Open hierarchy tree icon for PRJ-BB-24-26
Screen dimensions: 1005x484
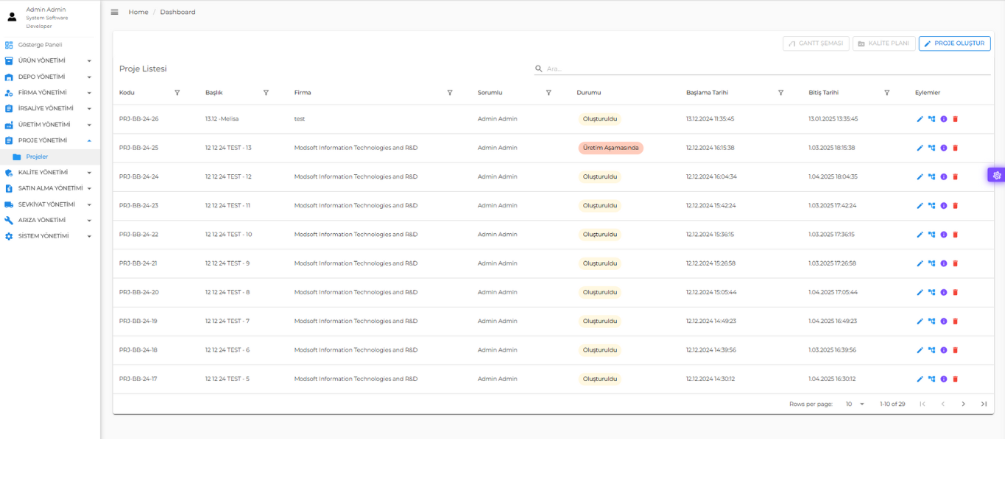point(931,119)
